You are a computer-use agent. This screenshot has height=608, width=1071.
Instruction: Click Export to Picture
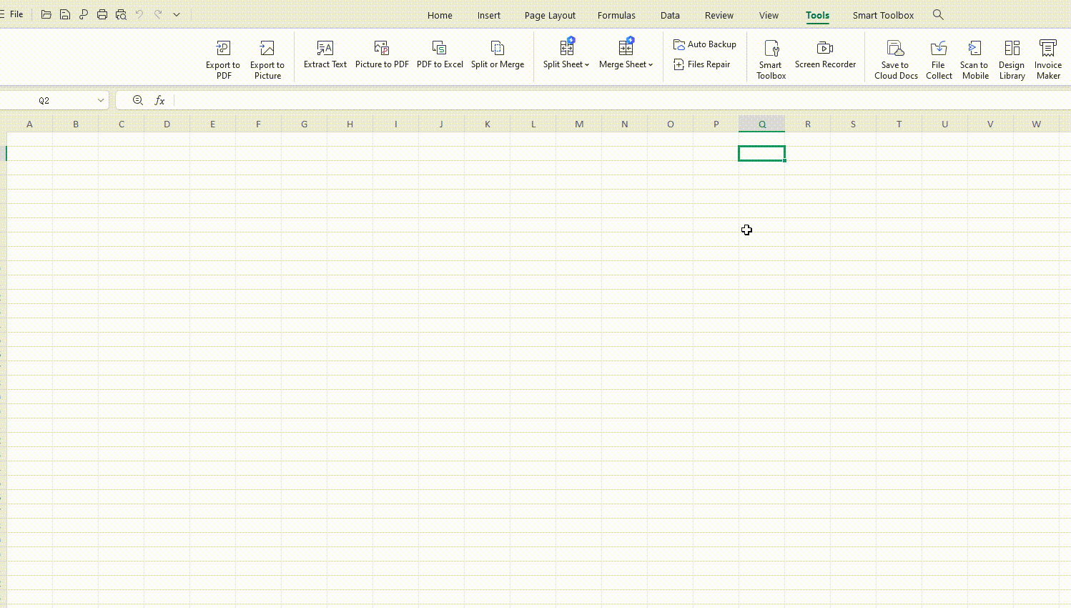pyautogui.click(x=267, y=59)
